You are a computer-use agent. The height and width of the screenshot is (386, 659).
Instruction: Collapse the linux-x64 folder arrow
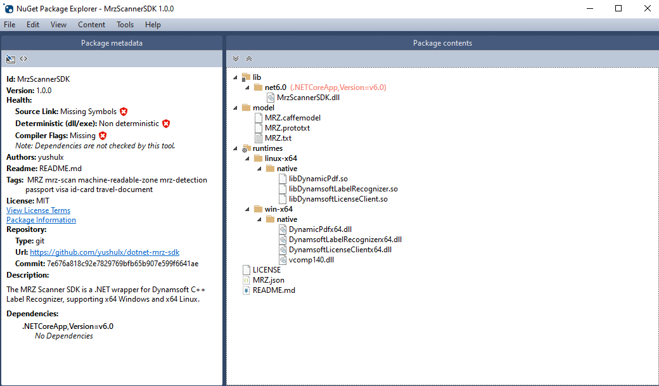pos(248,158)
